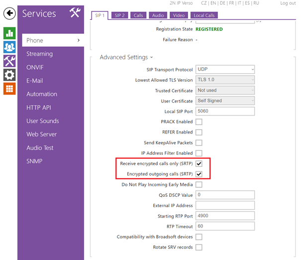Collapse the Advanced Settings section
Screen dimensions: 301x260
126,57
